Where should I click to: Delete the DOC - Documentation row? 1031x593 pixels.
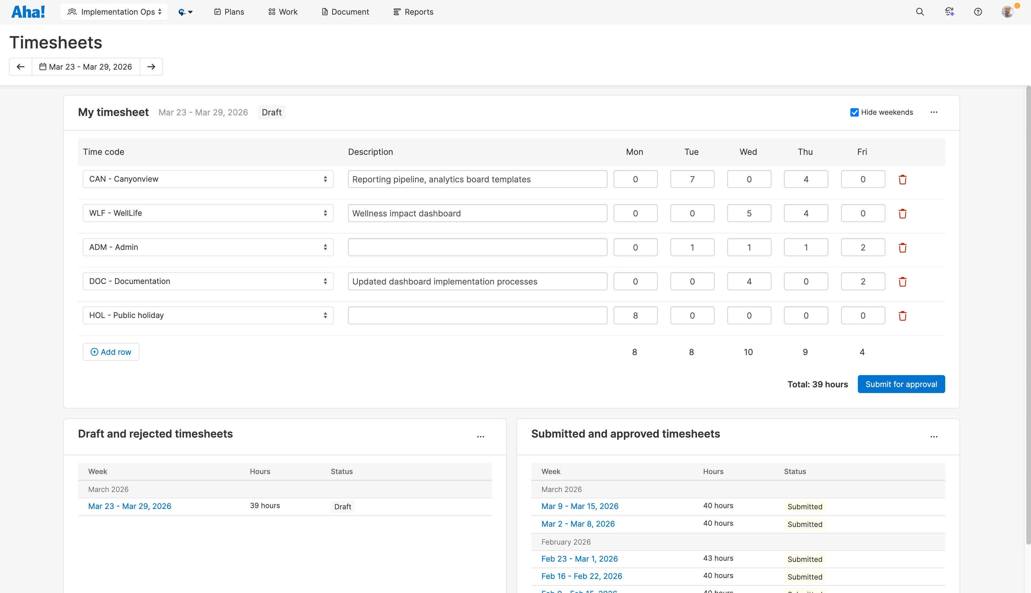coord(903,282)
